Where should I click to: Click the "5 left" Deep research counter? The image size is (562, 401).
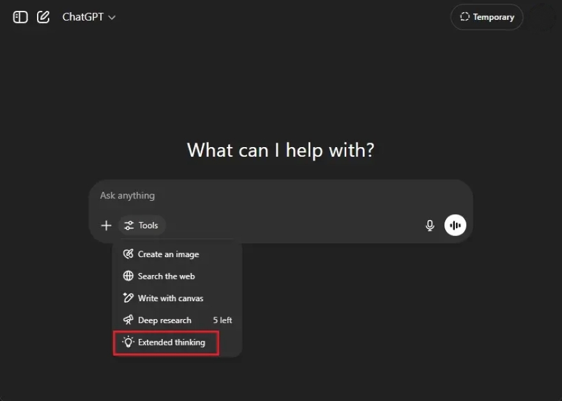click(222, 320)
